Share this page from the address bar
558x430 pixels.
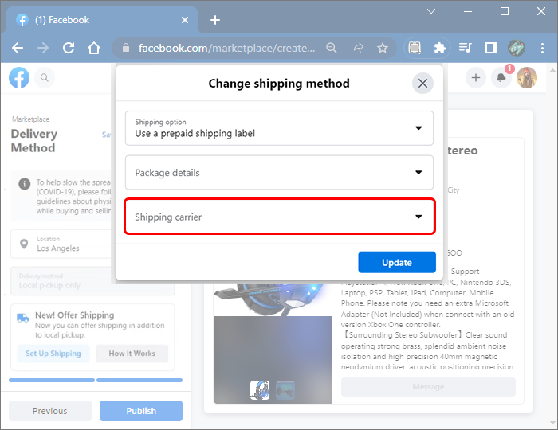(357, 48)
